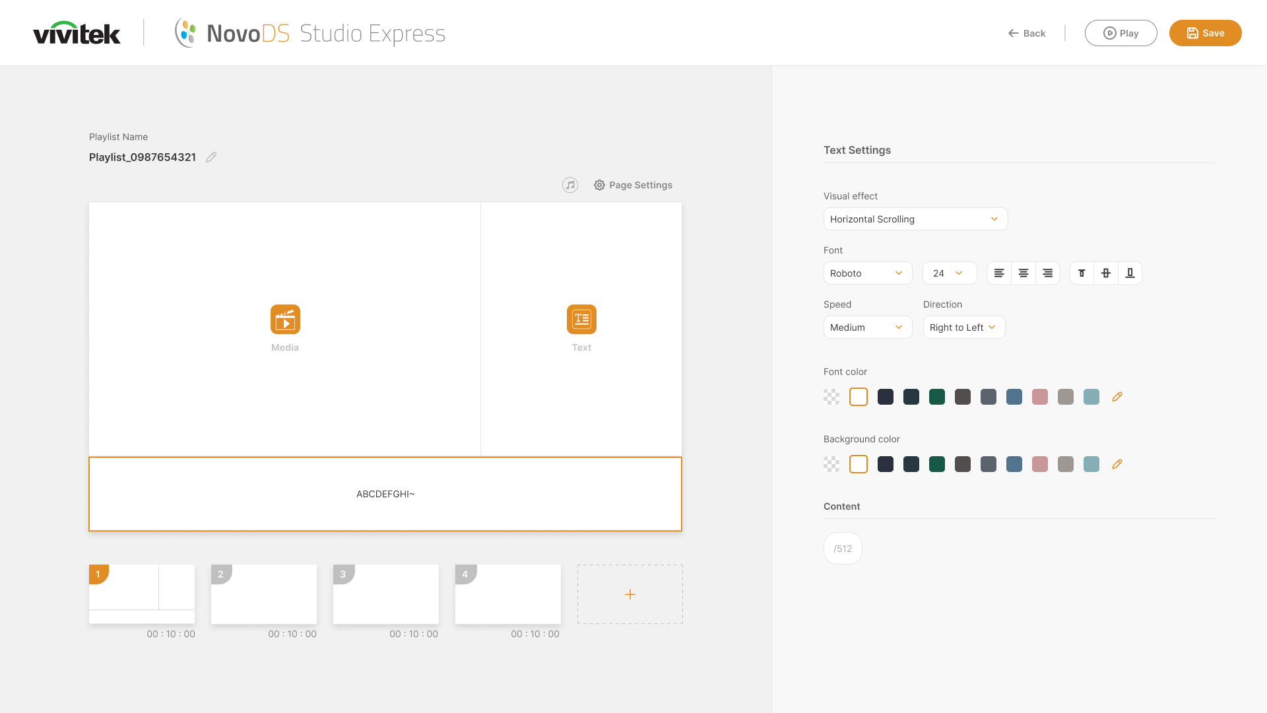This screenshot has width=1267, height=713.
Task: Go Back to previous screen
Action: point(1027,33)
